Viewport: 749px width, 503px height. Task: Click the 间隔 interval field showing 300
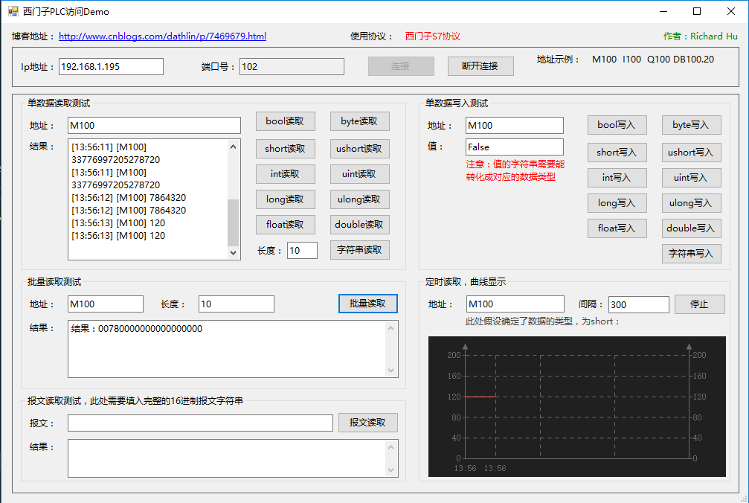pyautogui.click(x=638, y=304)
